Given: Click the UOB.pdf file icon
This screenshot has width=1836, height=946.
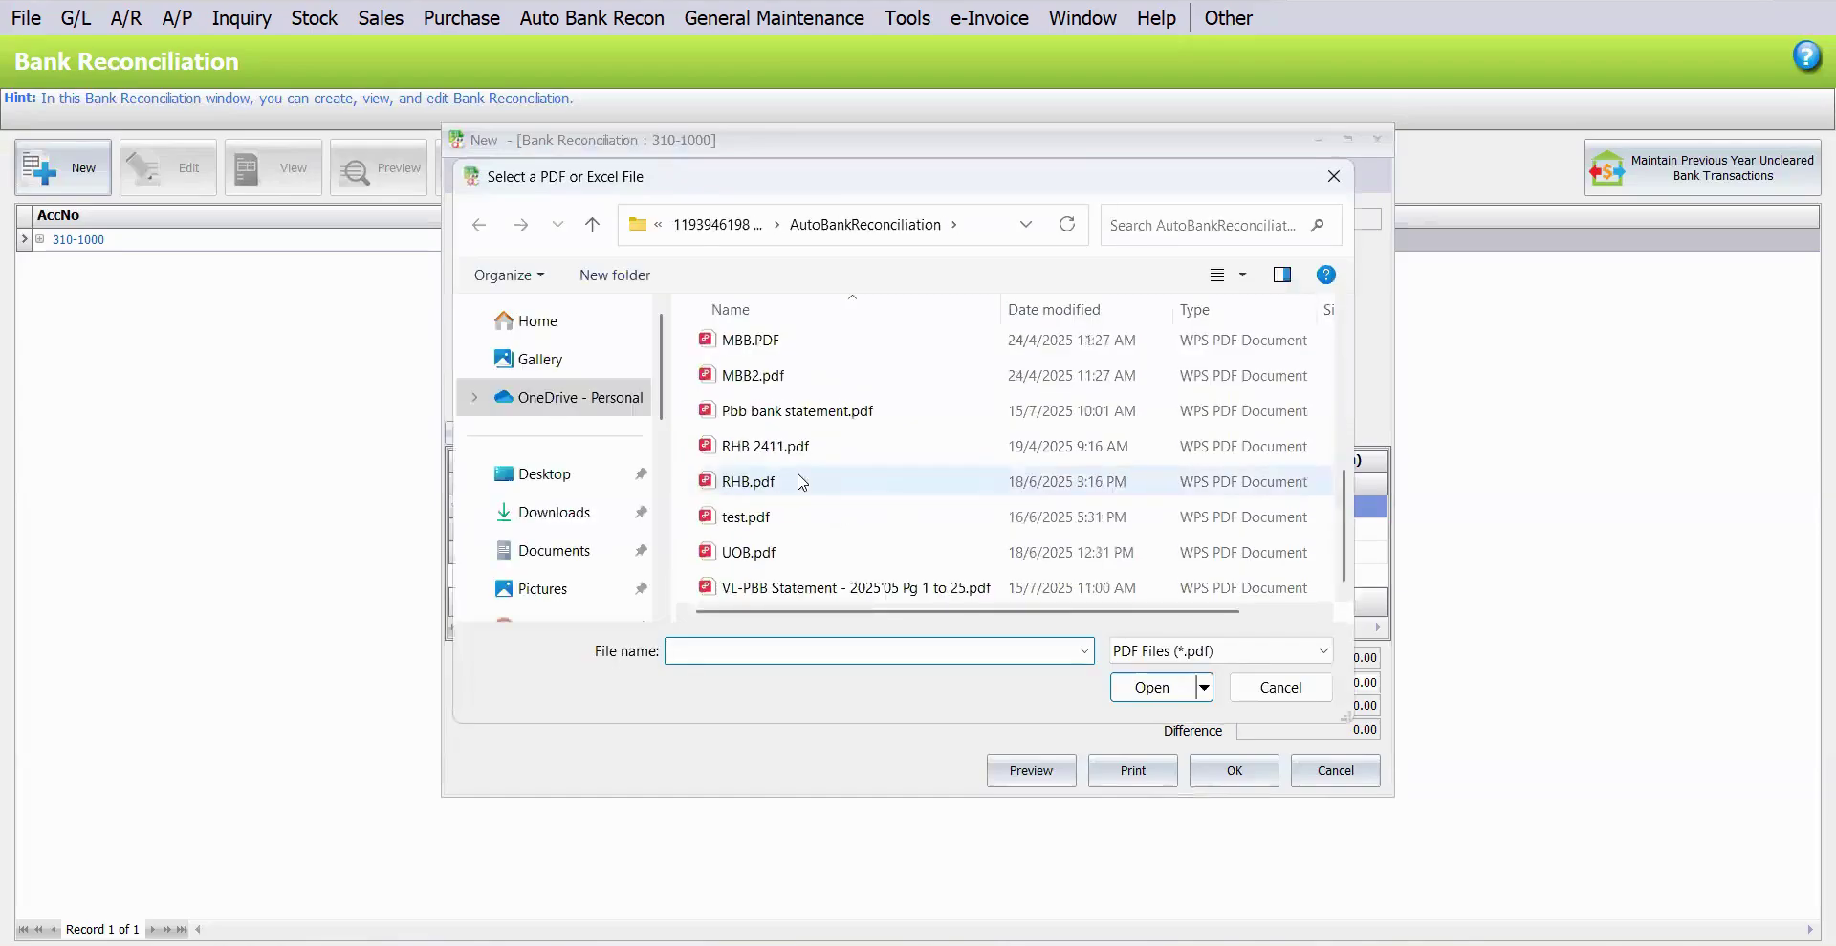Looking at the screenshot, I should [x=706, y=551].
